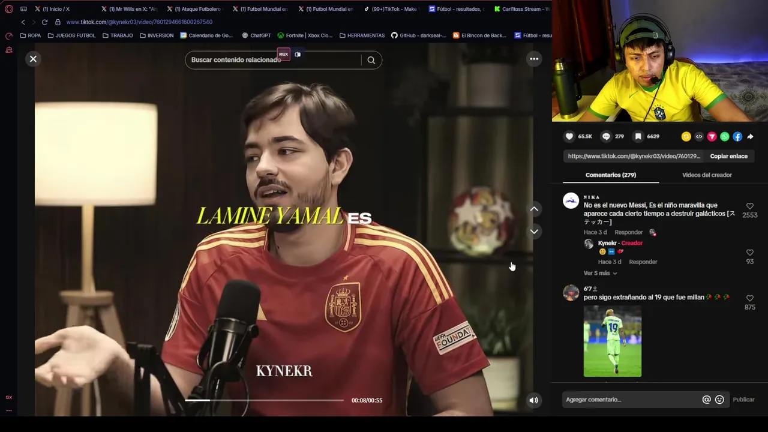Screen dimensions: 768x432
Task: Open JUEGOS FUTBOL bookmarks folder
Action: 71,35
